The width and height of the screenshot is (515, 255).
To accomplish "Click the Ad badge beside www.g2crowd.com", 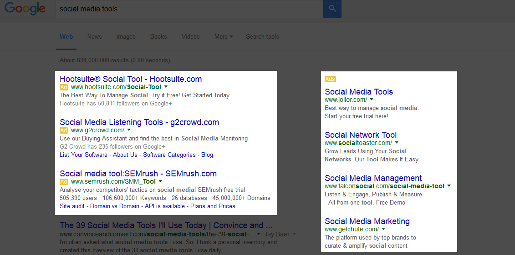I will [64, 130].
